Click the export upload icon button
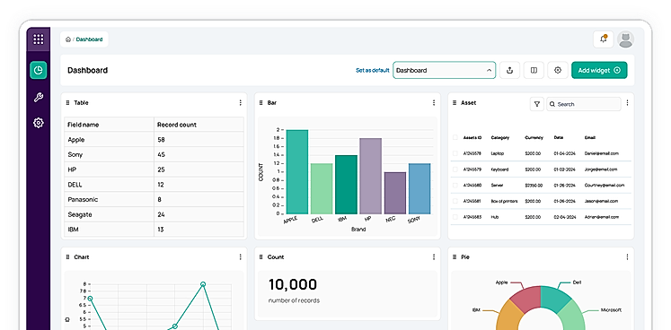Image resolution: width=671 pixels, height=330 pixels. [509, 70]
